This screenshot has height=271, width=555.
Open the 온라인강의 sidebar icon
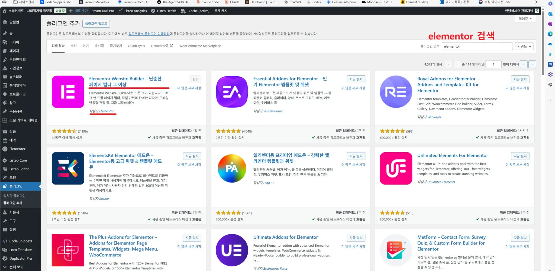click(x=5, y=60)
